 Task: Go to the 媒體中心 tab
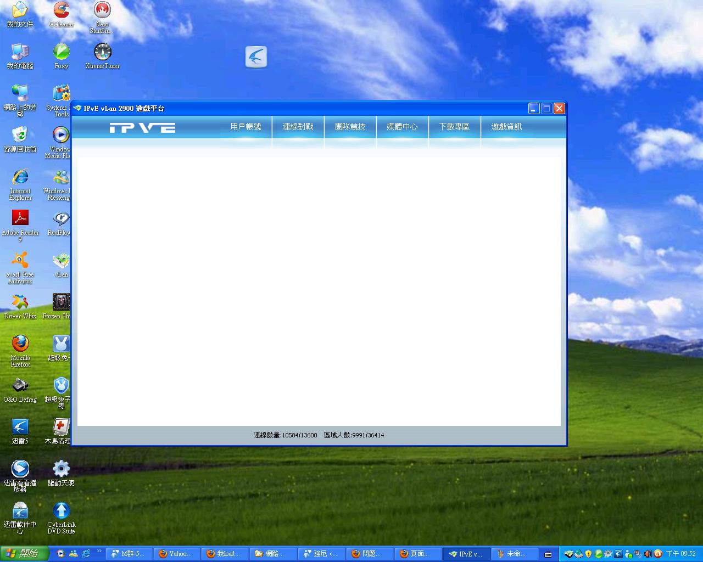coord(403,127)
